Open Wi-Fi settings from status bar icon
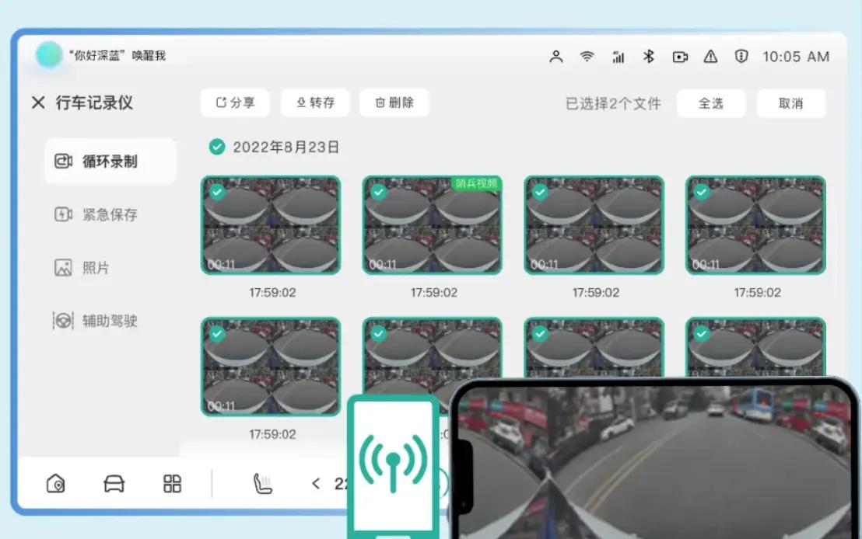The image size is (862, 539). (587, 56)
